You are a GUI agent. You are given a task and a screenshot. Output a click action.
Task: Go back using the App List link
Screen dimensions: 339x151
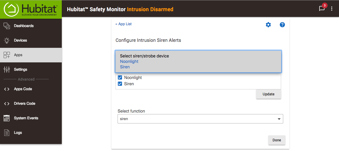pyautogui.click(x=124, y=24)
